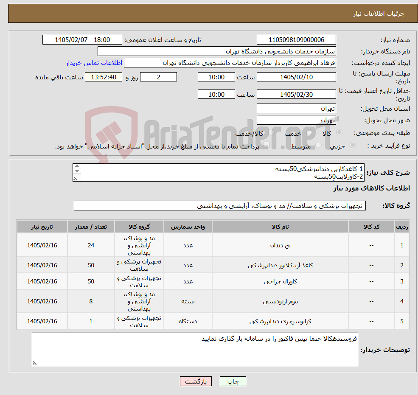
Task: Click the quantity 8 cell
Action: coord(91,301)
